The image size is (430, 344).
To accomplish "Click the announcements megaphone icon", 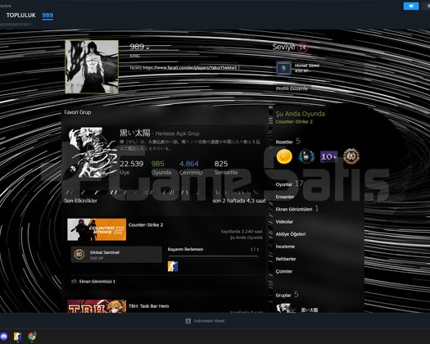I will [x=411, y=6].
